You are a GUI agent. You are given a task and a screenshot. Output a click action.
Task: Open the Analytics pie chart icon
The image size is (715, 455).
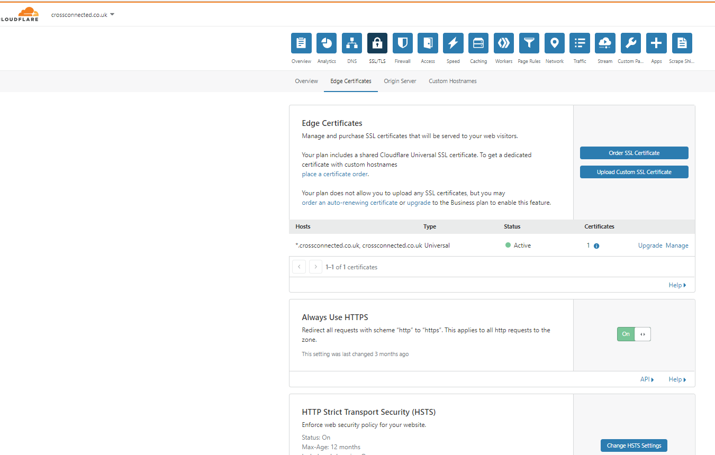(327, 43)
